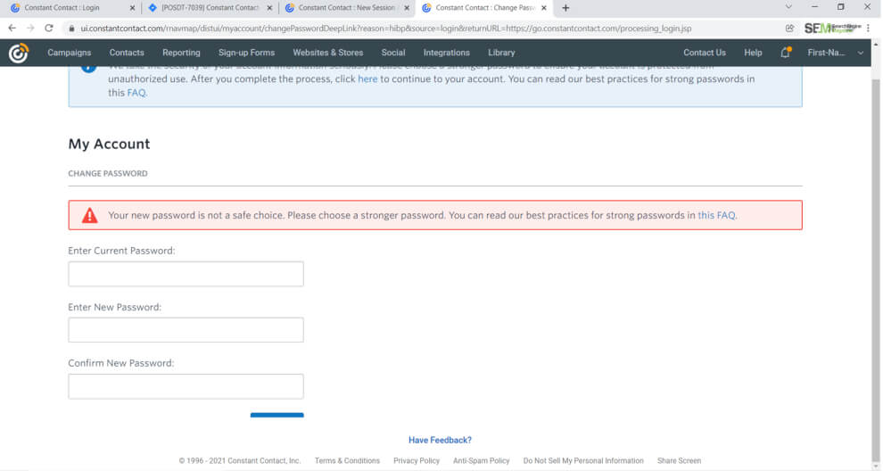Open 'this FAQ' link in red warning
883x471 pixels.
pyautogui.click(x=716, y=215)
